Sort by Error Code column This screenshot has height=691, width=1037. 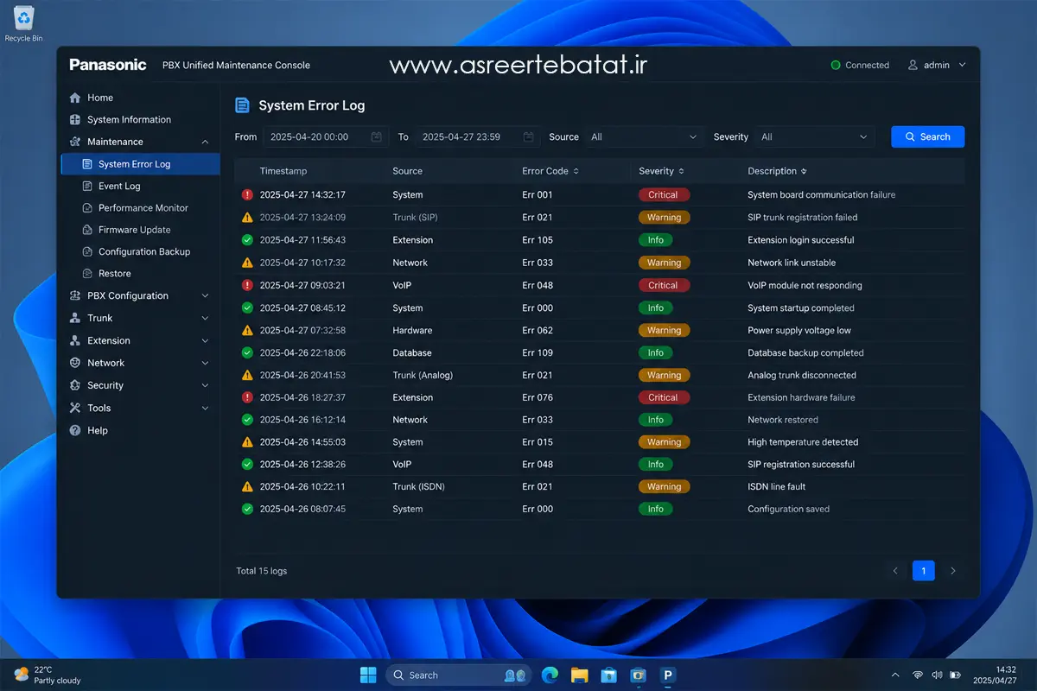(x=550, y=171)
